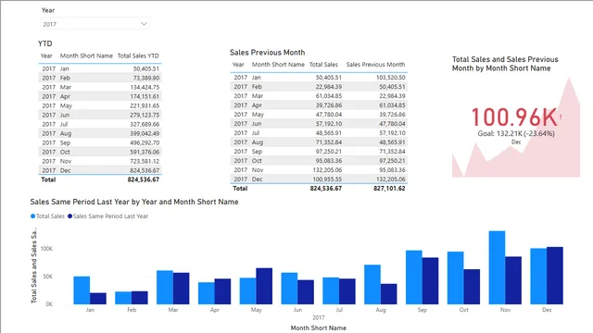This screenshot has height=333, width=593.
Task: Select YTD value 723,581.12 for Nov
Action: pyautogui.click(x=145, y=161)
